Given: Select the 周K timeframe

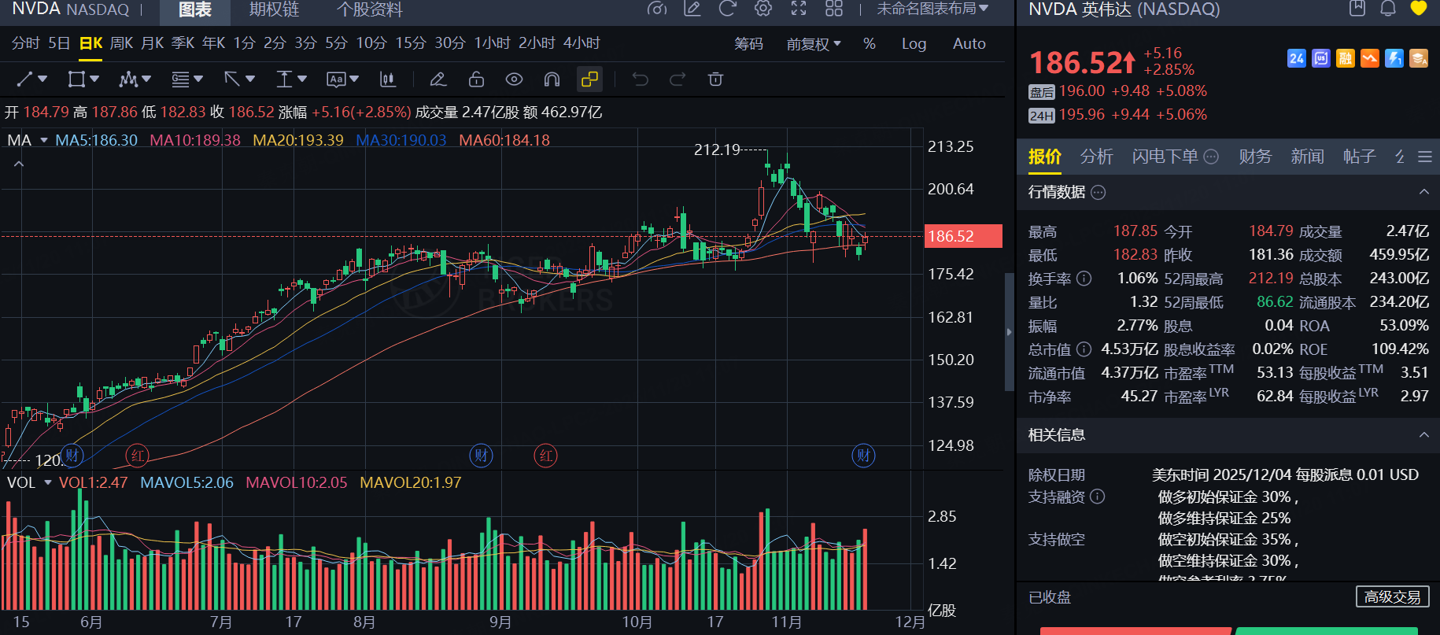Looking at the screenshot, I should coord(121,43).
